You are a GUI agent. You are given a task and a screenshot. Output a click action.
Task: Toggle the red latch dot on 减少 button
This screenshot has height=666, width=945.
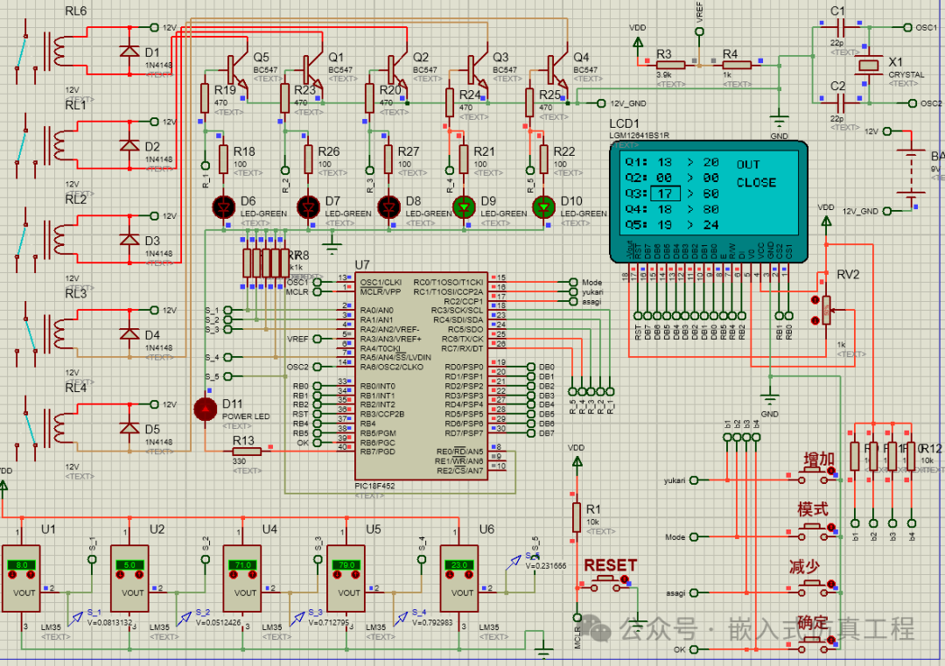(831, 584)
